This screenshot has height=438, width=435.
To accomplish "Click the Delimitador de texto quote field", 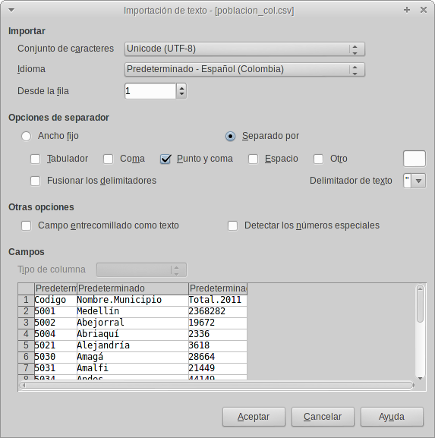I will (408, 181).
